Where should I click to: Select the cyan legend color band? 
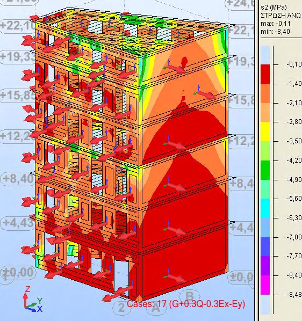pos(265,208)
